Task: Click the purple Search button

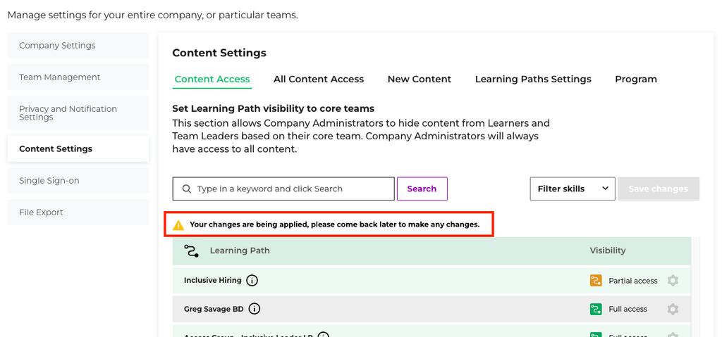Action: pos(422,189)
